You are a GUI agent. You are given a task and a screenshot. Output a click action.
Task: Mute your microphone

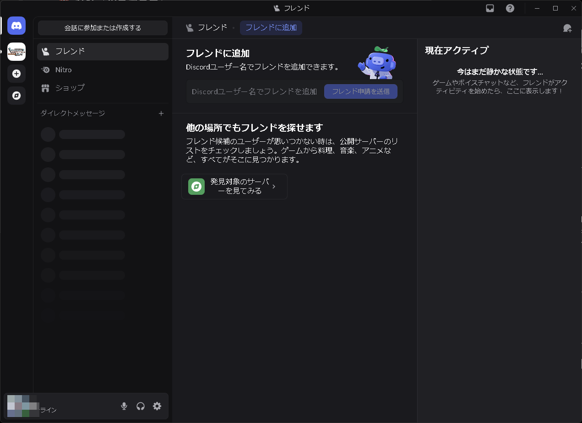(124, 406)
